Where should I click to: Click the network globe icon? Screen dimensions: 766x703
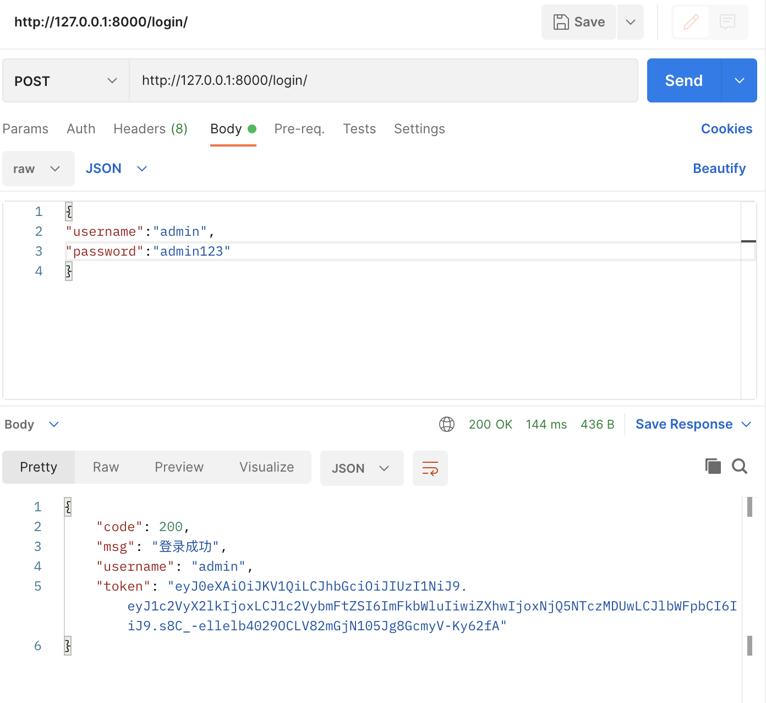click(x=447, y=424)
